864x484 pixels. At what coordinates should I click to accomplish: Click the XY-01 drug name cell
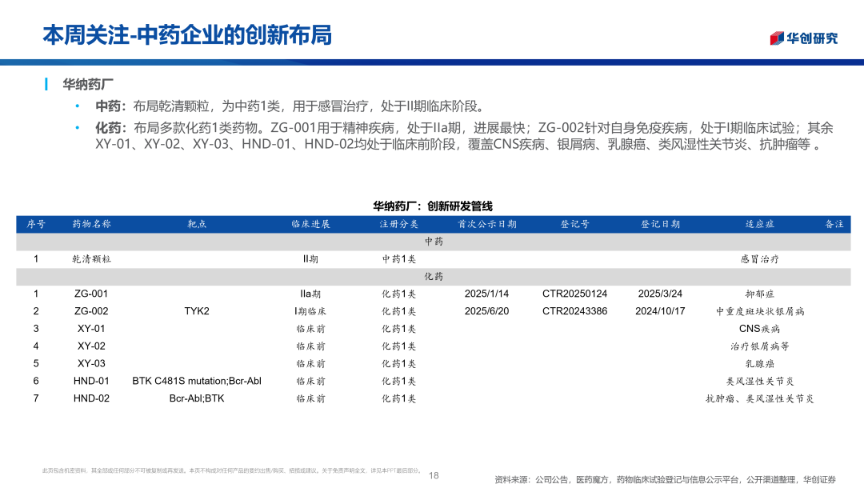click(91, 329)
